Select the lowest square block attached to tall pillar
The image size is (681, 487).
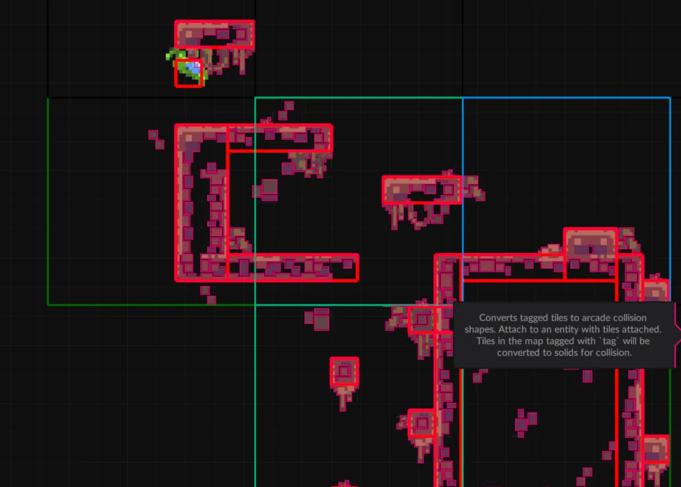point(422,423)
